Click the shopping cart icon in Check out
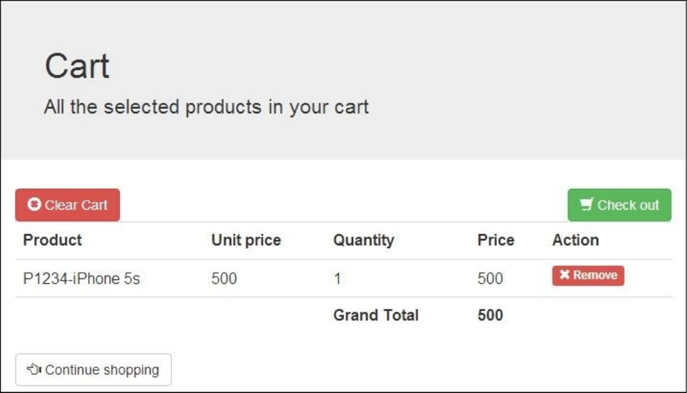 coord(587,205)
